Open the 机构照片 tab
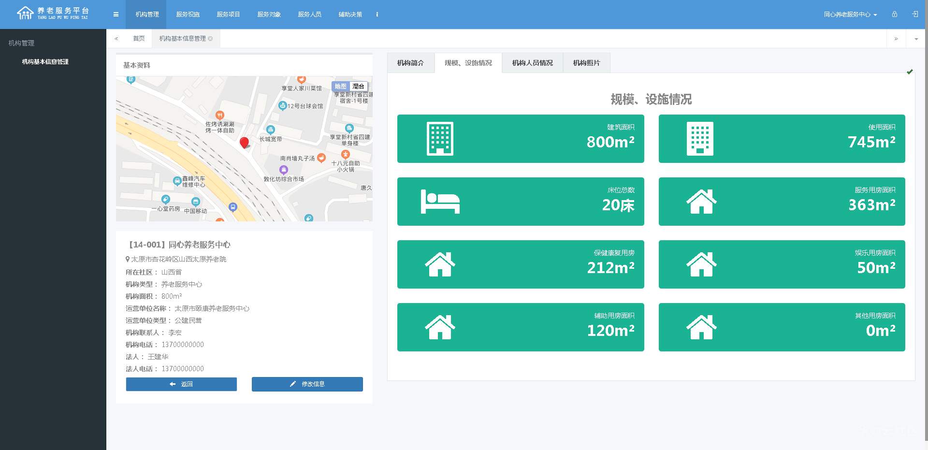This screenshot has width=928, height=450. point(587,63)
